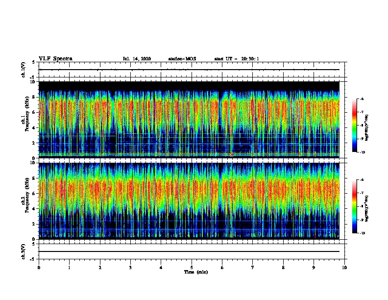Click the time axis tick label "5"
This screenshot has width=388, height=300.
click(x=192, y=268)
